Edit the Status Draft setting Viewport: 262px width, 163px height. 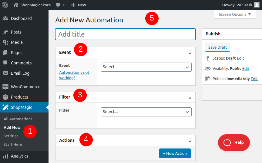240,58
